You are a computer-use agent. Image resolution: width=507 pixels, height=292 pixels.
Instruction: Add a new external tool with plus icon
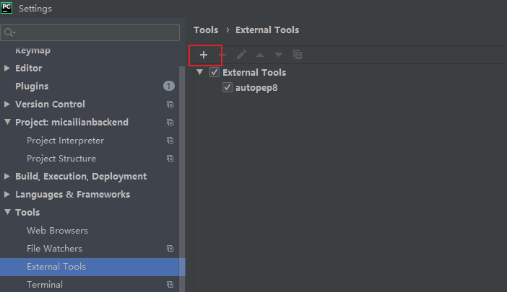204,55
